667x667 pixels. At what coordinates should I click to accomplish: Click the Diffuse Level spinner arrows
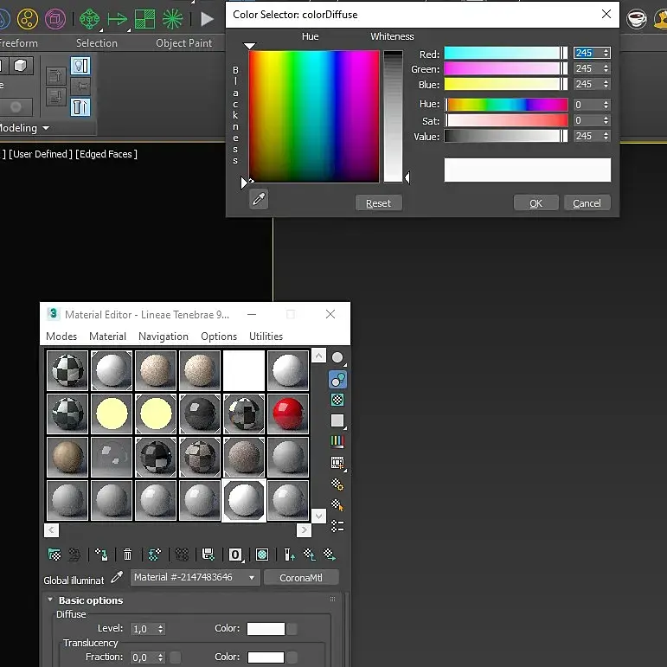[160, 629]
